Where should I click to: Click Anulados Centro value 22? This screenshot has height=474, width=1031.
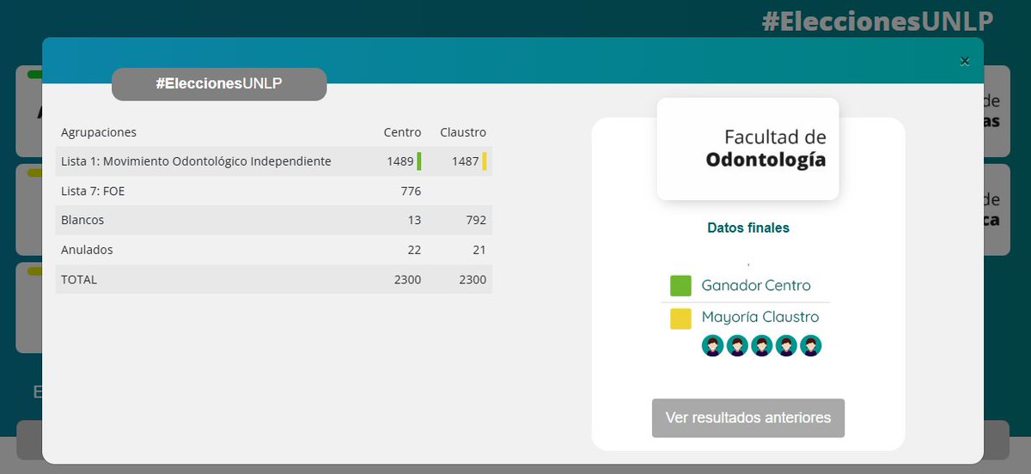414,250
